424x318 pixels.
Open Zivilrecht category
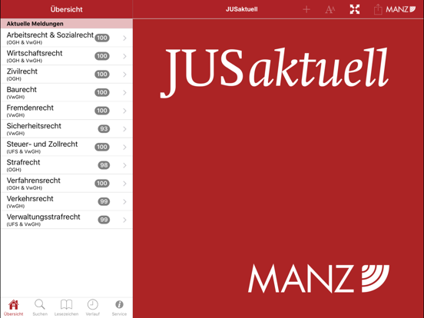point(67,74)
